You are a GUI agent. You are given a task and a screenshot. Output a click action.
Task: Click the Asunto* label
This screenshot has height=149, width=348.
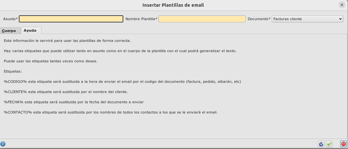[x=11, y=19]
